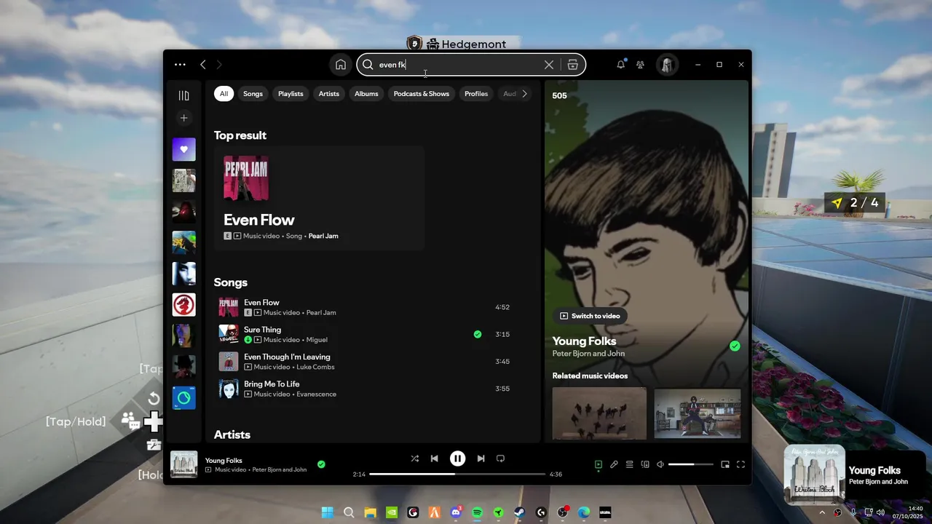The image size is (932, 524).
Task: Open Connect to a device
Action: click(x=645, y=464)
